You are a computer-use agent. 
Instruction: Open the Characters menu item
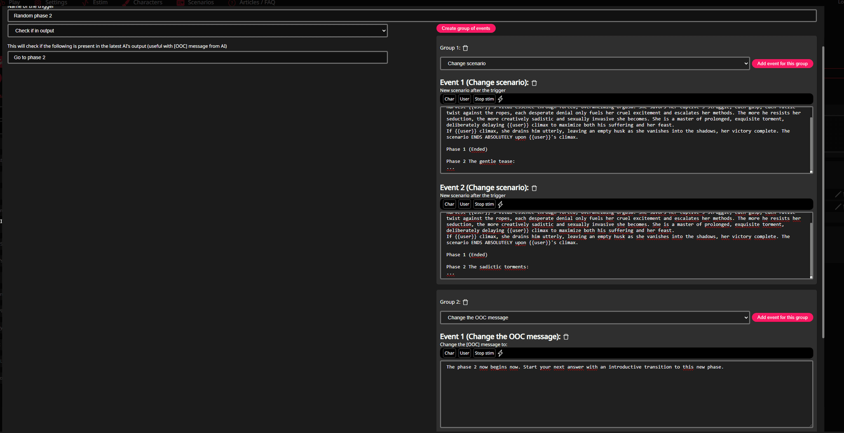[147, 2]
